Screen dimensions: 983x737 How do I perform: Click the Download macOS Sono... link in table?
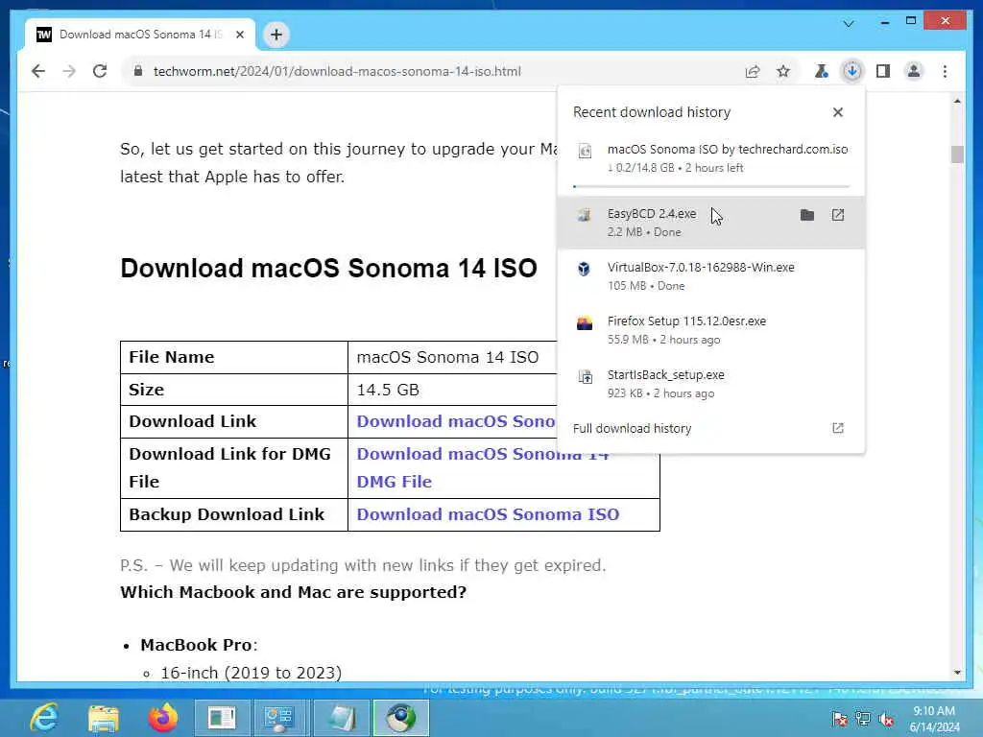[x=456, y=421]
